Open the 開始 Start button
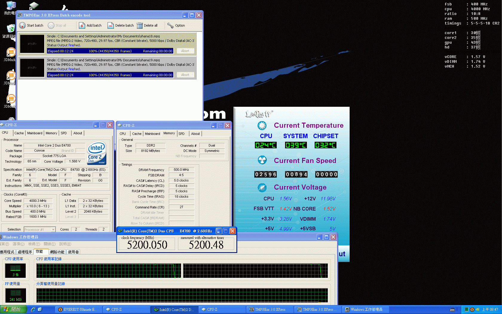Image resolution: width=502 pixels, height=314 pixels. click(13, 310)
